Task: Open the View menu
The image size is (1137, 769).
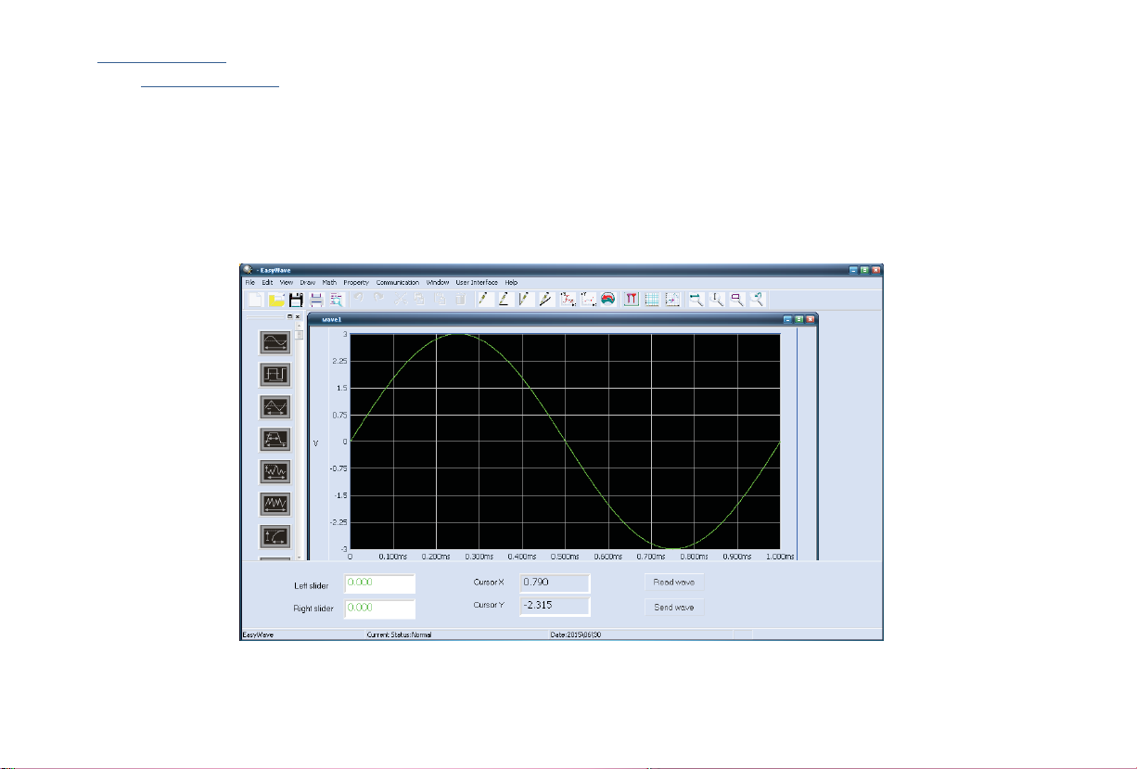Action: (287, 282)
